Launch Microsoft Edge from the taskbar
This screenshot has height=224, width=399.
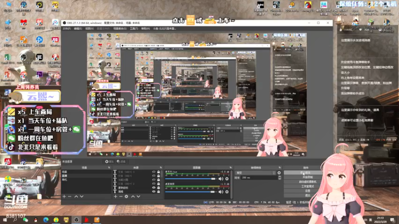coord(46,220)
